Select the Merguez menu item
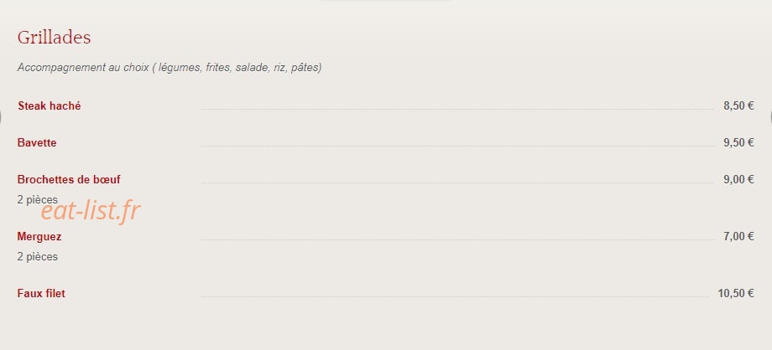772x350 pixels. [39, 236]
